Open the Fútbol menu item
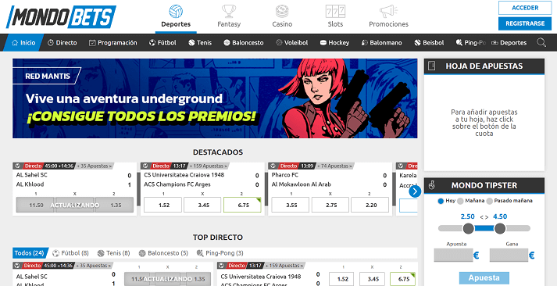The width and height of the screenshot is (557, 286). coord(162,43)
